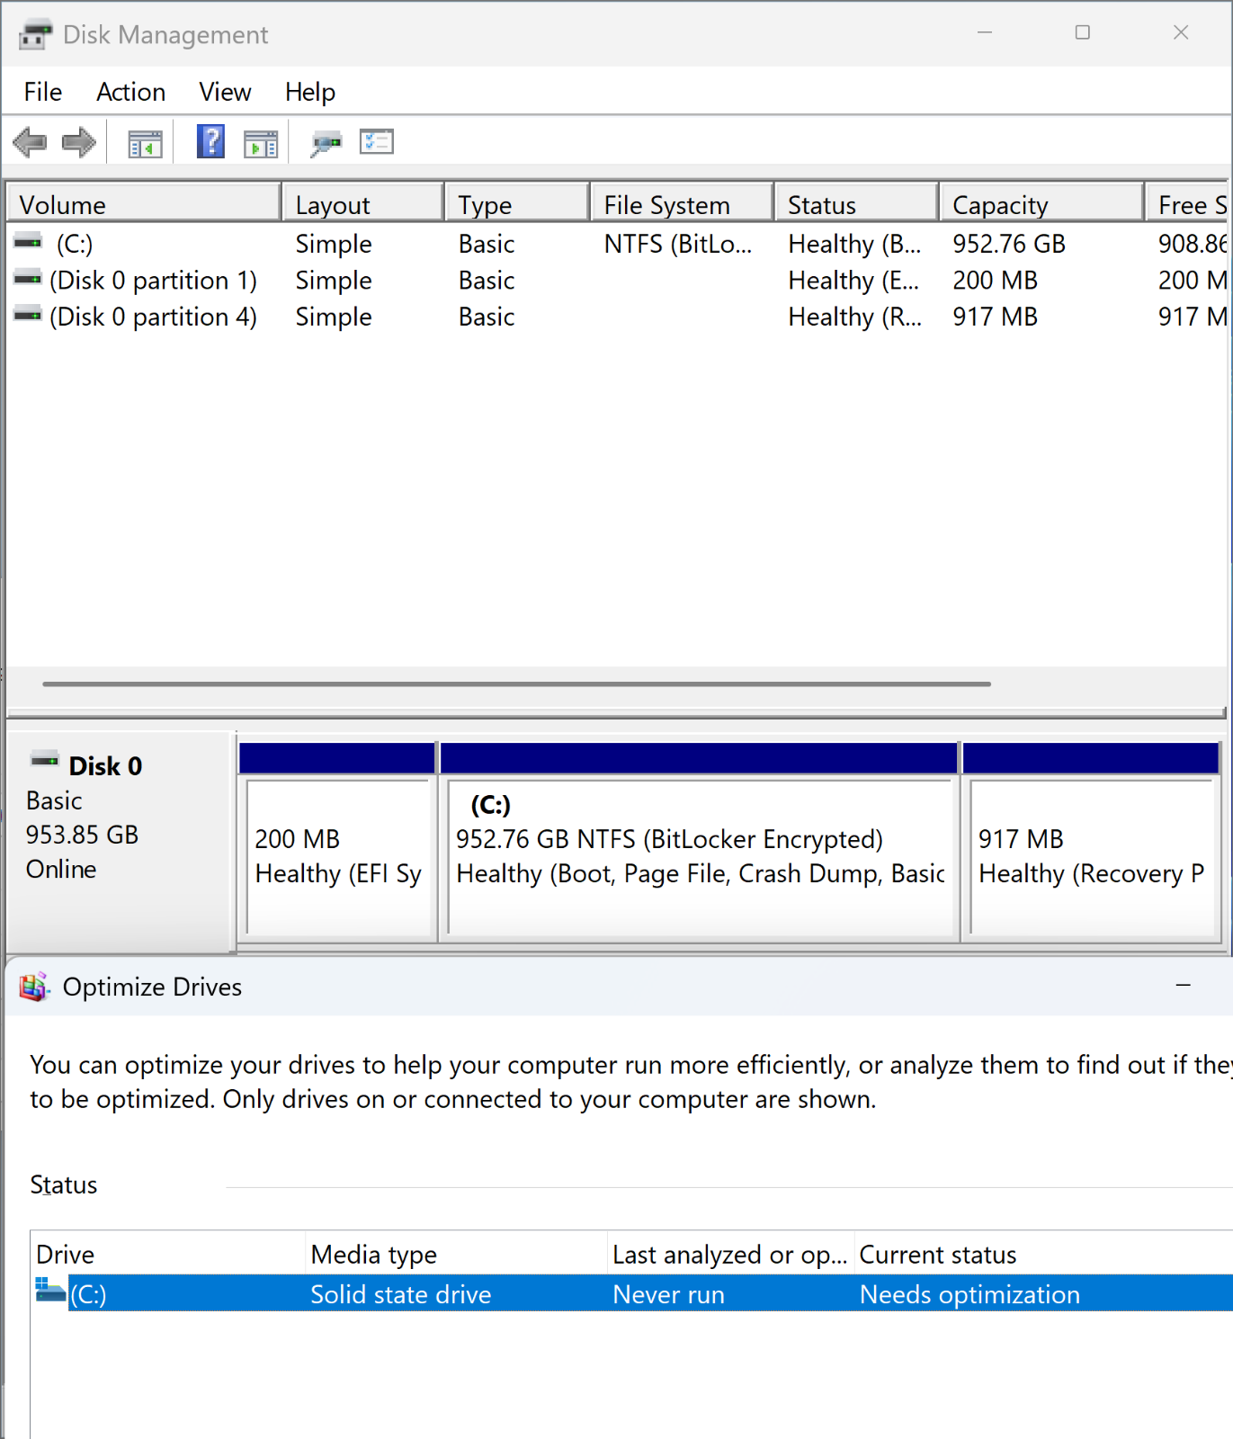
Task: Minimize the Optimize Drives window
Action: tap(1184, 987)
